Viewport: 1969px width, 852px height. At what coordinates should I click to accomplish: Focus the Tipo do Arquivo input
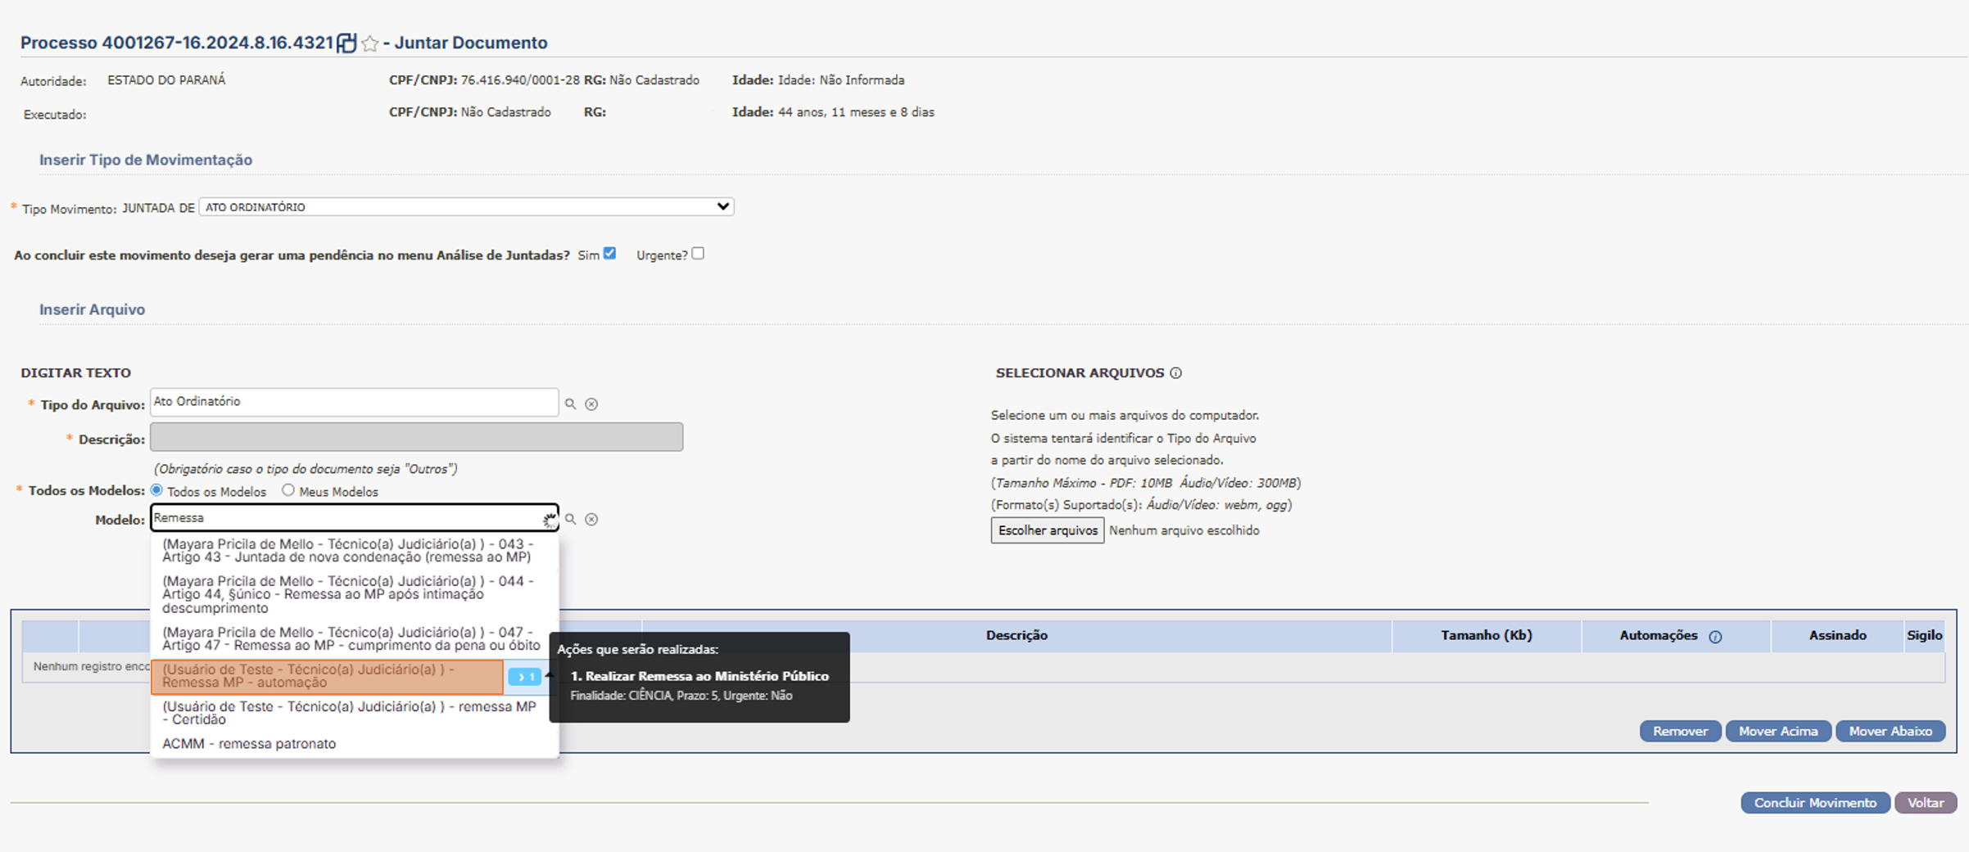pyautogui.click(x=354, y=402)
